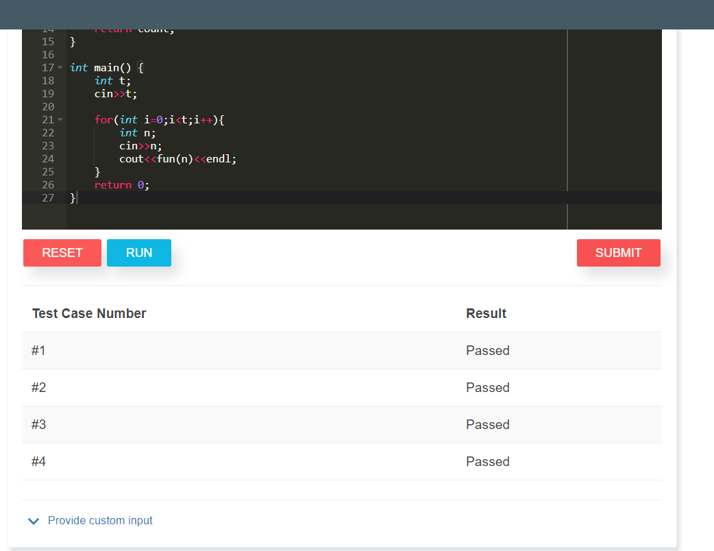This screenshot has height=551, width=714.
Task: Place cursor on the 'cout<<fun(n)<<endl;' line
Action: pos(177,159)
